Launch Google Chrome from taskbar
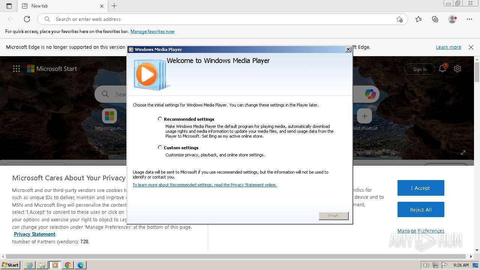This screenshot has width=480, height=270. coord(68,265)
